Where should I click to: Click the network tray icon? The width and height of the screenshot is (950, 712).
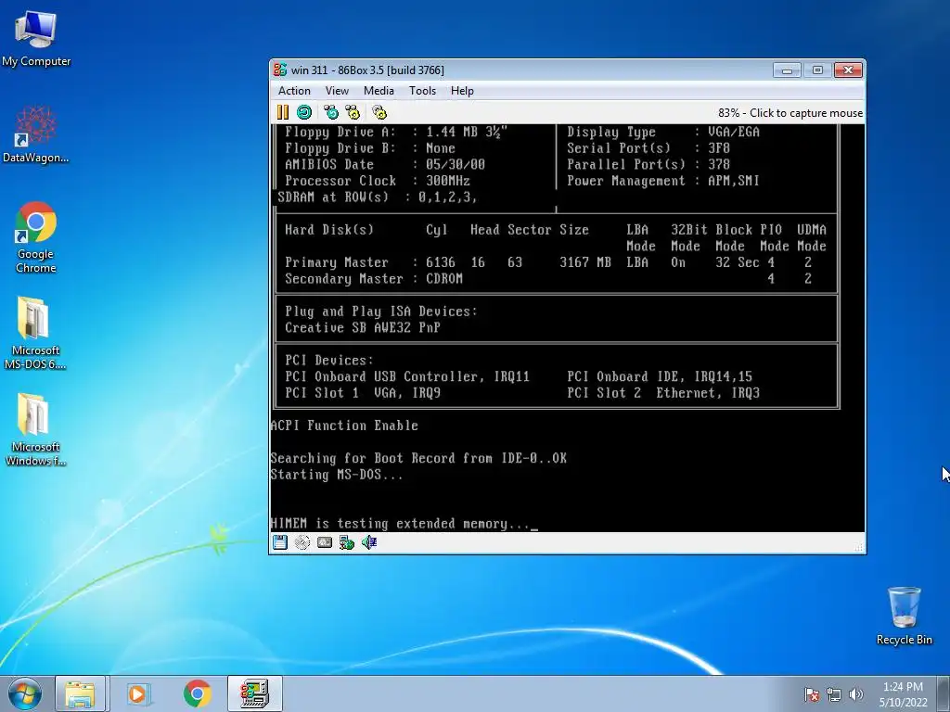coord(834,694)
